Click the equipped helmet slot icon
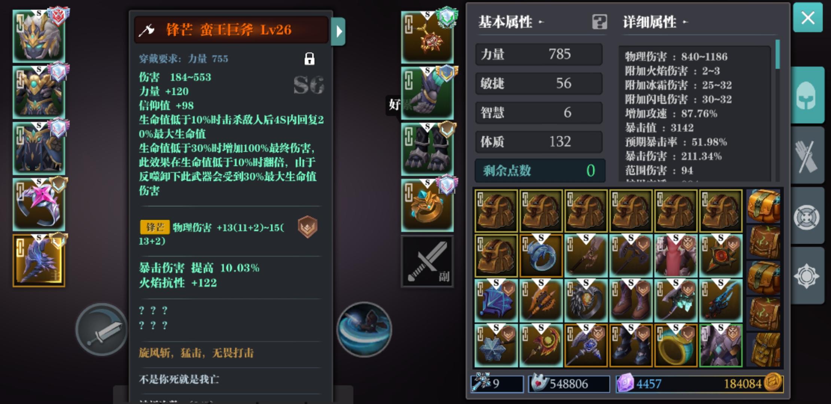 39,36
